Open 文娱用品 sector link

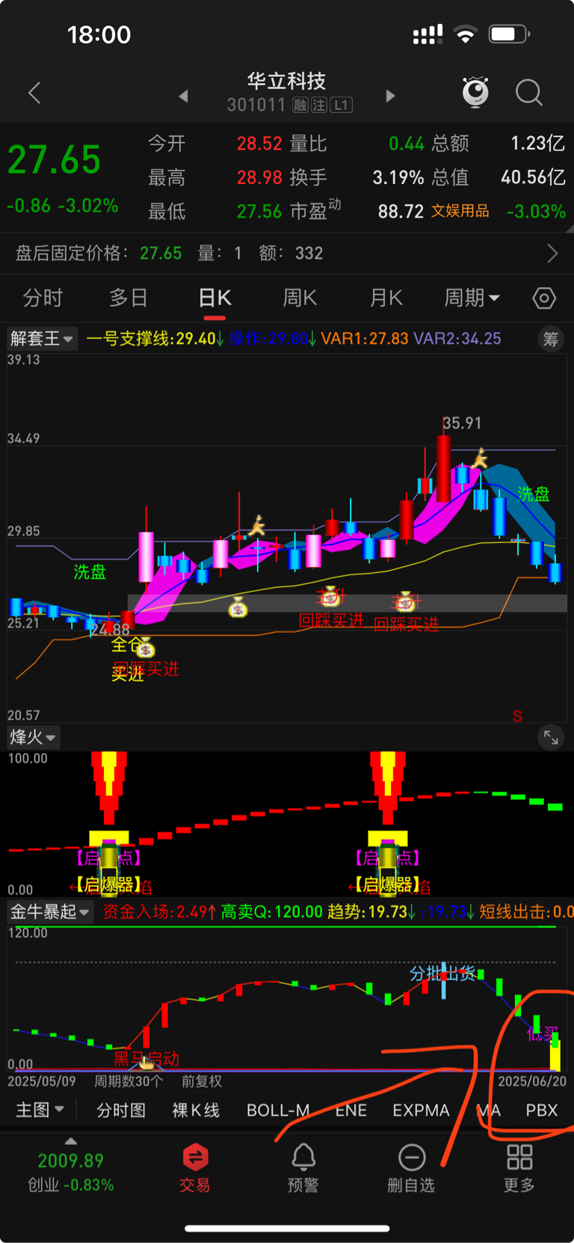[x=460, y=211]
